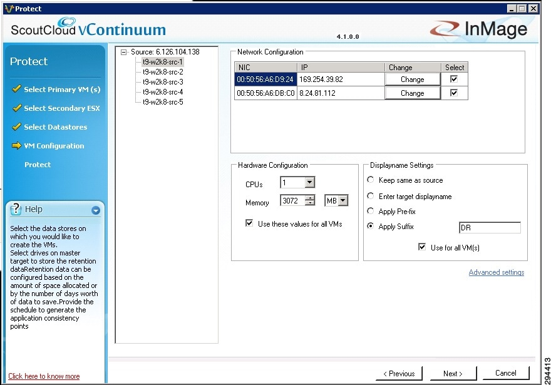This screenshot has width=551, height=385.
Task: Click the Cancel button
Action: pos(506,373)
